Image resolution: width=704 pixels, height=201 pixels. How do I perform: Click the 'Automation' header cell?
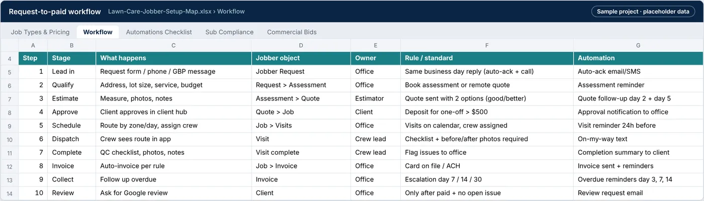pyautogui.click(x=638, y=58)
